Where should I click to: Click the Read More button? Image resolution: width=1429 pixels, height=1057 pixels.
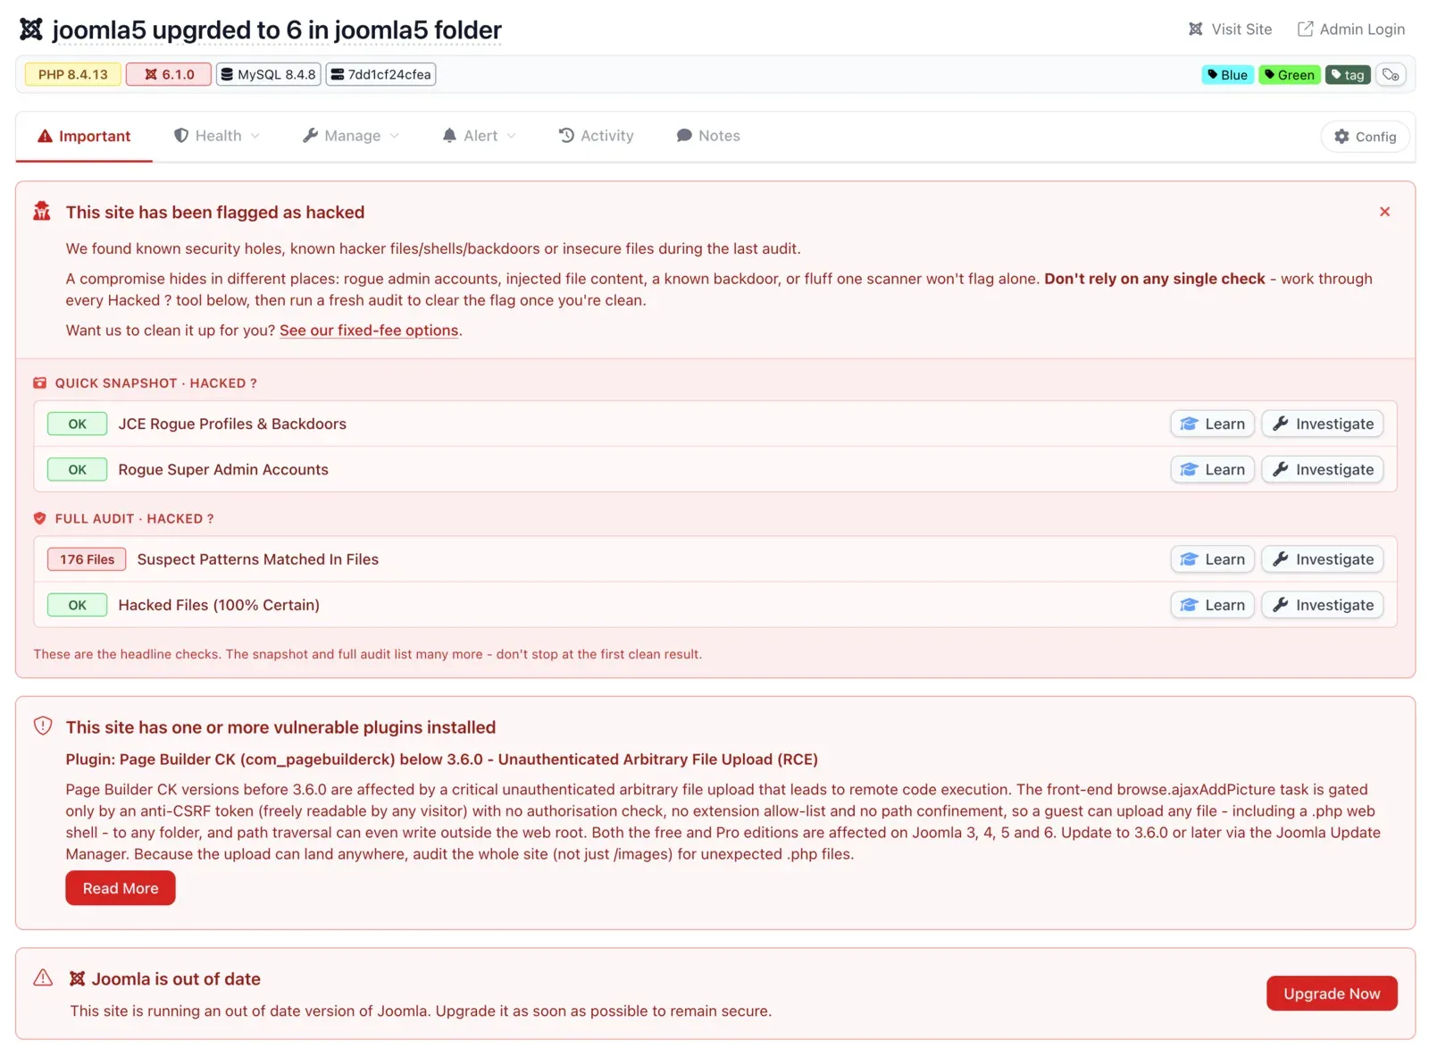121,888
